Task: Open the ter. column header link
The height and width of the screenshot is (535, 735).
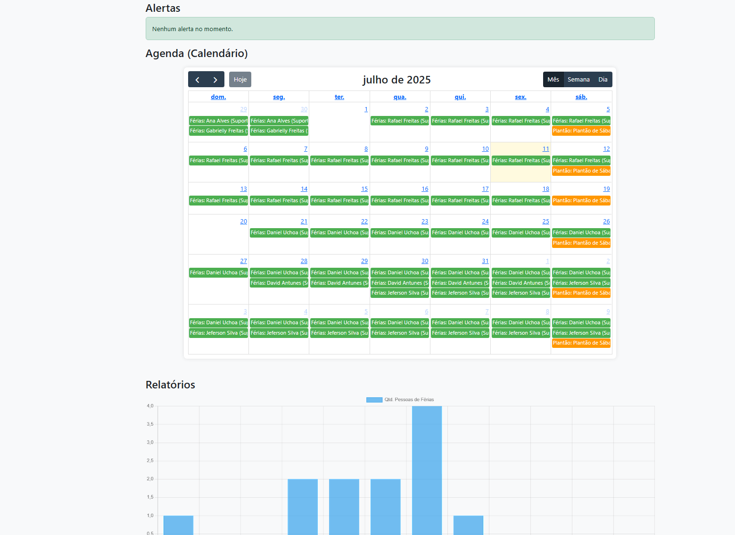Action: click(339, 97)
